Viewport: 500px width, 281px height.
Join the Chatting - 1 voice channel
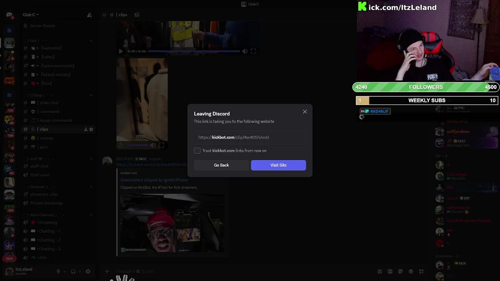coord(49,231)
